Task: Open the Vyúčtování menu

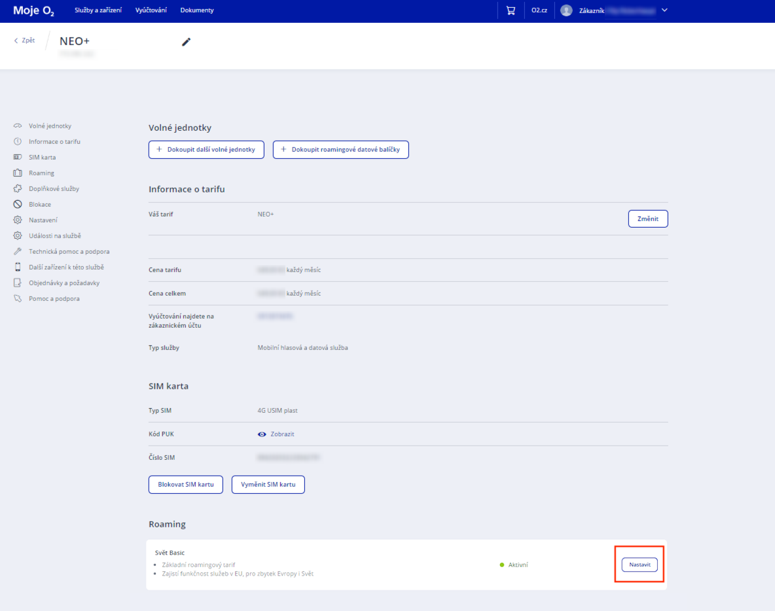Action: pos(151,10)
